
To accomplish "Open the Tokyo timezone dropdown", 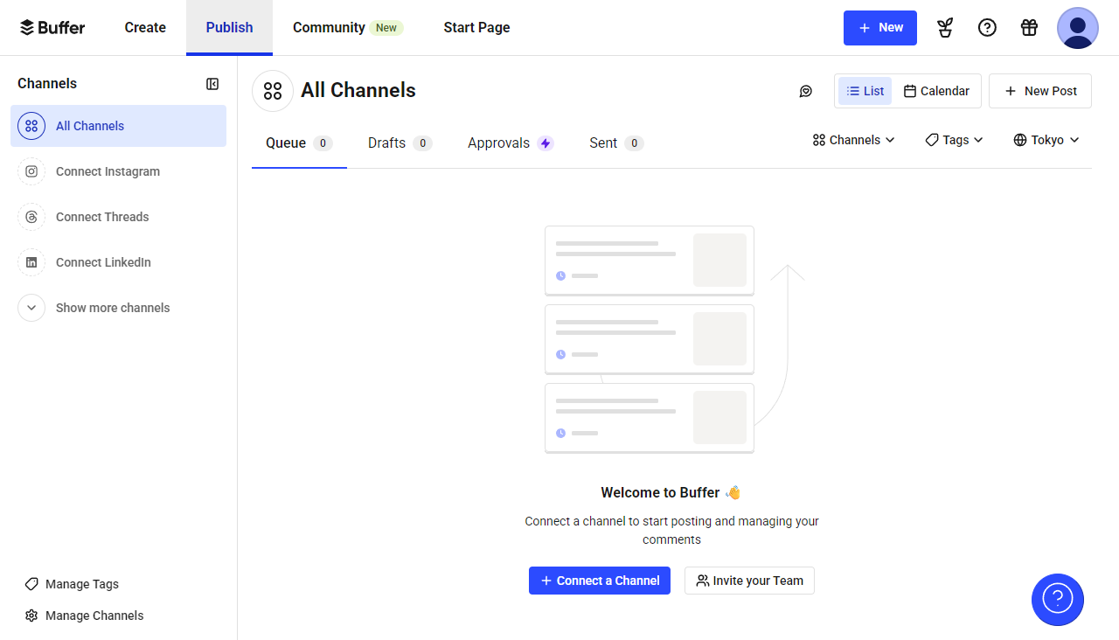I will (x=1046, y=140).
